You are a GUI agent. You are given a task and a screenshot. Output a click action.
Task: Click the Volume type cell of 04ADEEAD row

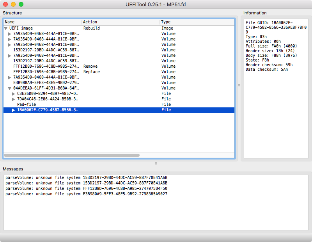point(168,88)
